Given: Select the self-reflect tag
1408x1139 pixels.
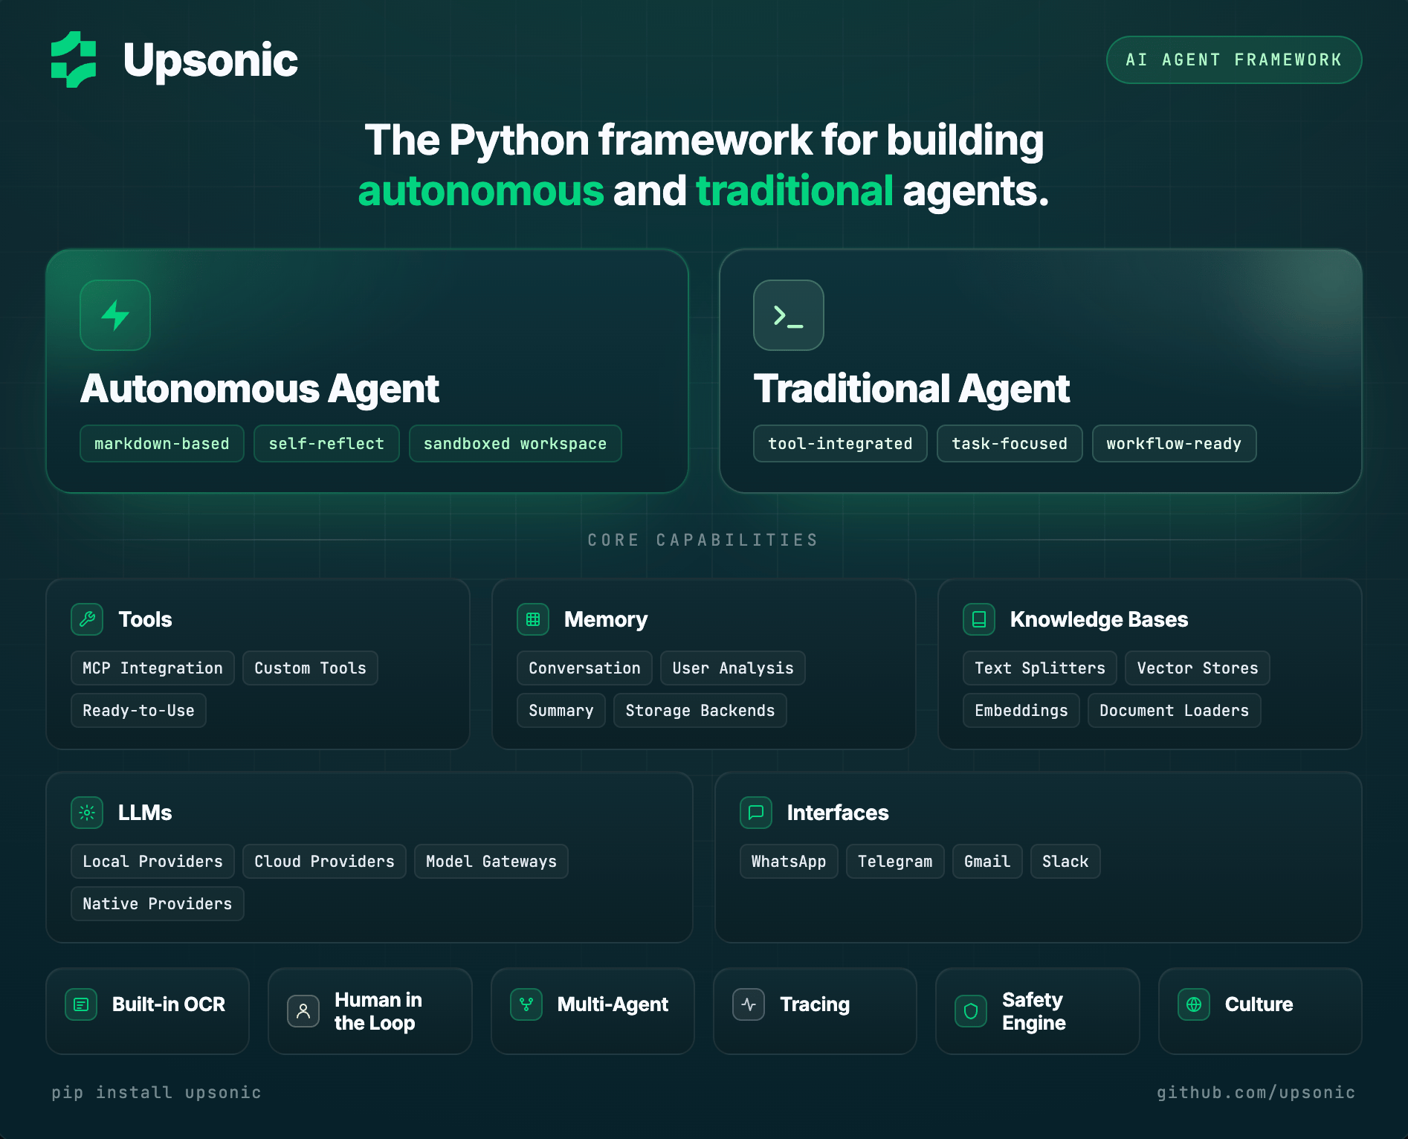Looking at the screenshot, I should pos(326,444).
